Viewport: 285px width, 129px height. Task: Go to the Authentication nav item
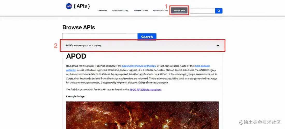tap(141, 11)
